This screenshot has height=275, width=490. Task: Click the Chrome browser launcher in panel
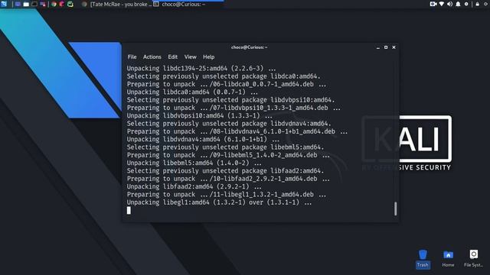pyautogui.click(x=54, y=4)
